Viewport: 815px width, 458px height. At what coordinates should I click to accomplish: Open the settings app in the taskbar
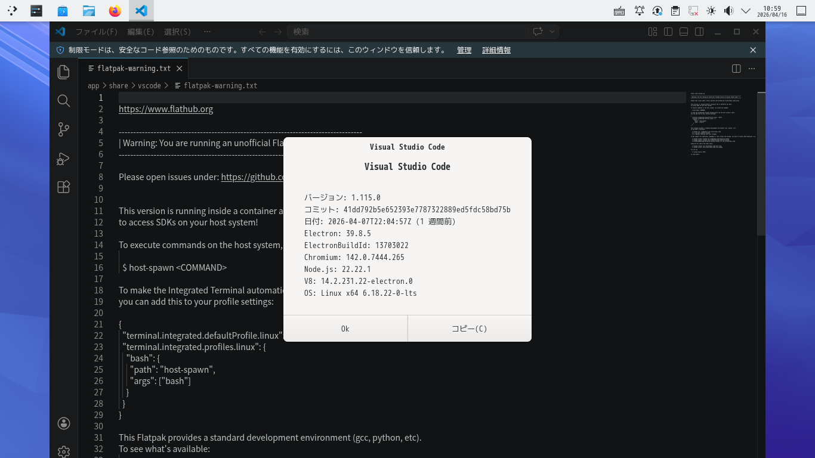pos(36,11)
